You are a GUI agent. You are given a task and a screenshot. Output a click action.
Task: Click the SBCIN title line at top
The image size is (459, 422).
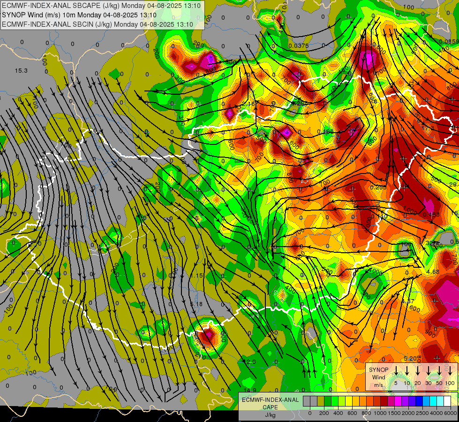(98, 24)
